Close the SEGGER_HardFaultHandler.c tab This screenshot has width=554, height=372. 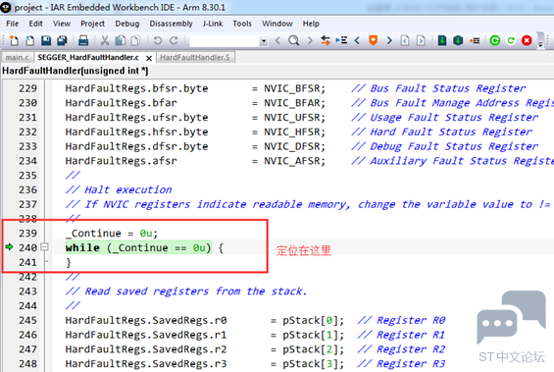click(149, 58)
